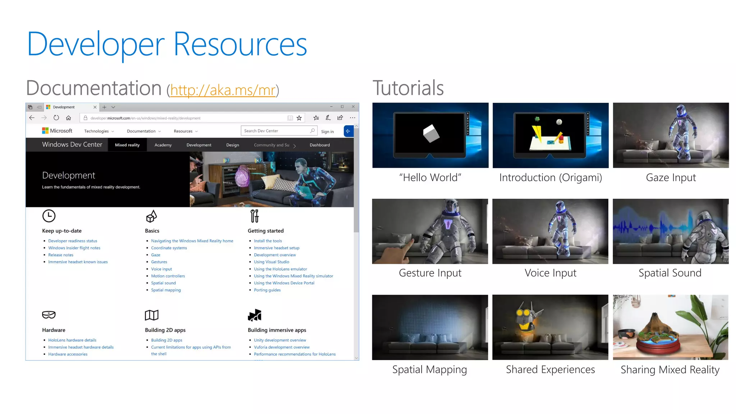Open Motion controllers link

[x=168, y=276]
